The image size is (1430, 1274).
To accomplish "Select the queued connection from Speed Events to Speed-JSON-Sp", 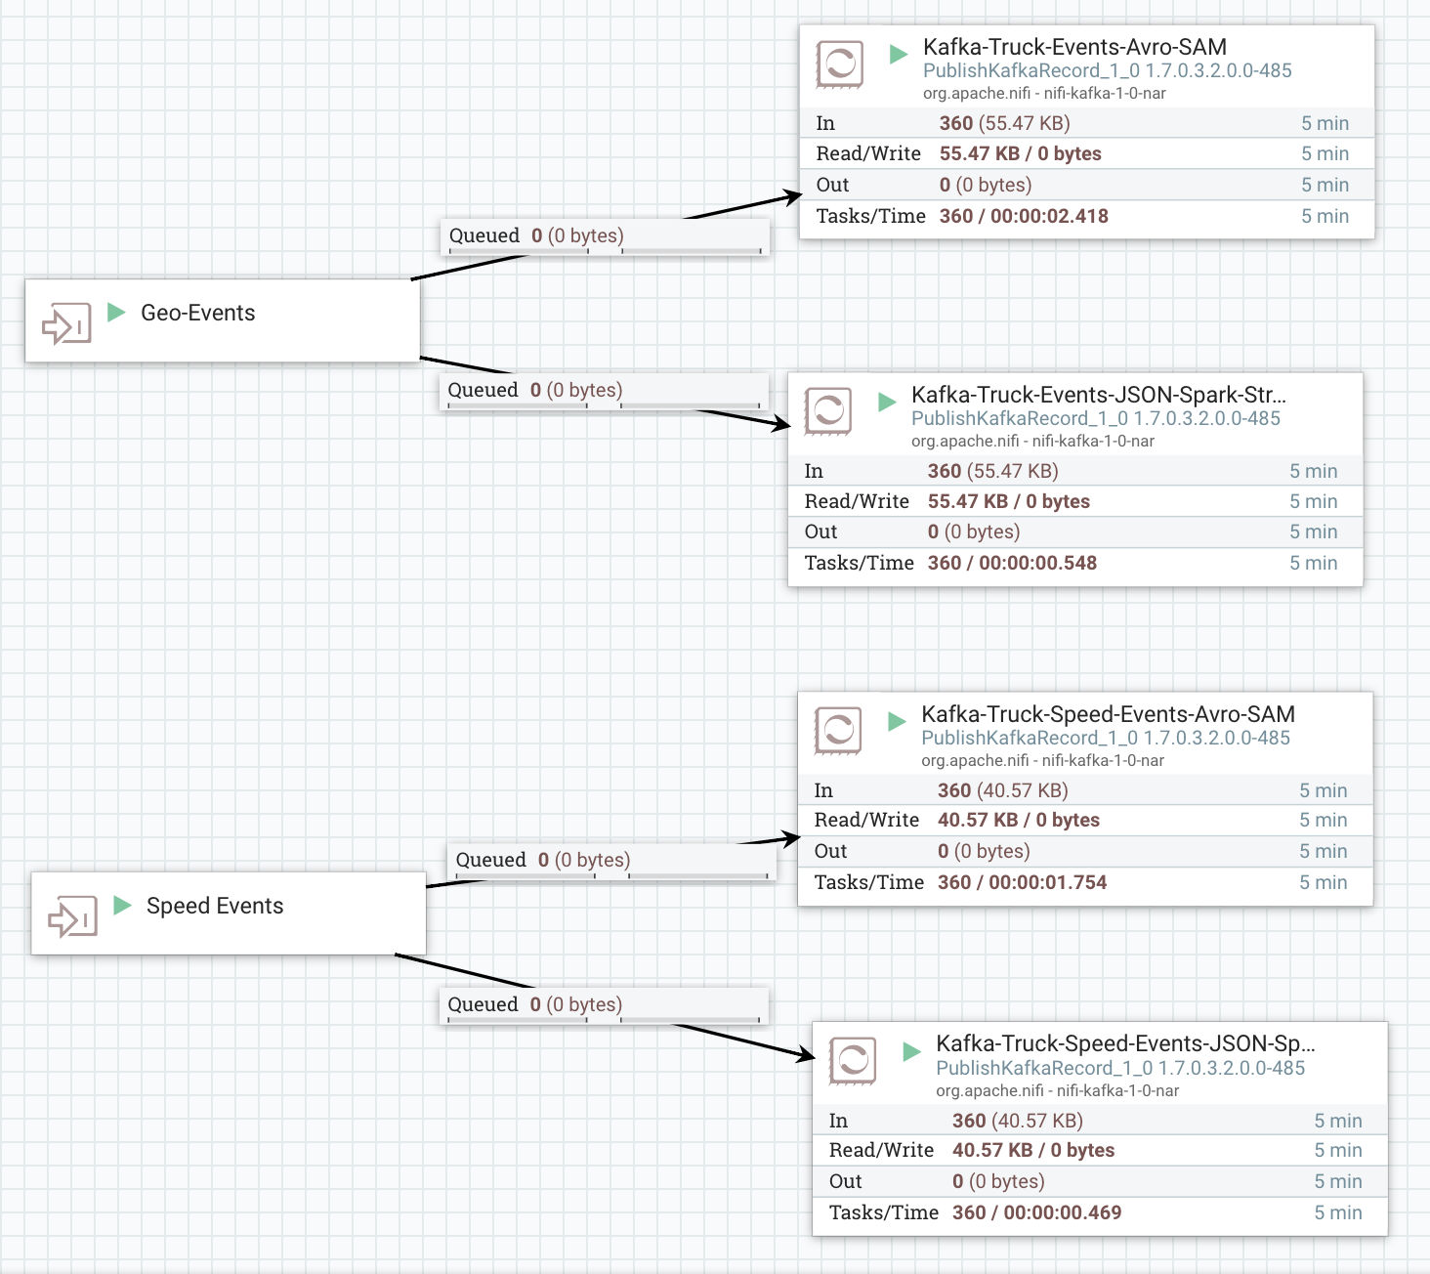I will (x=604, y=1005).
